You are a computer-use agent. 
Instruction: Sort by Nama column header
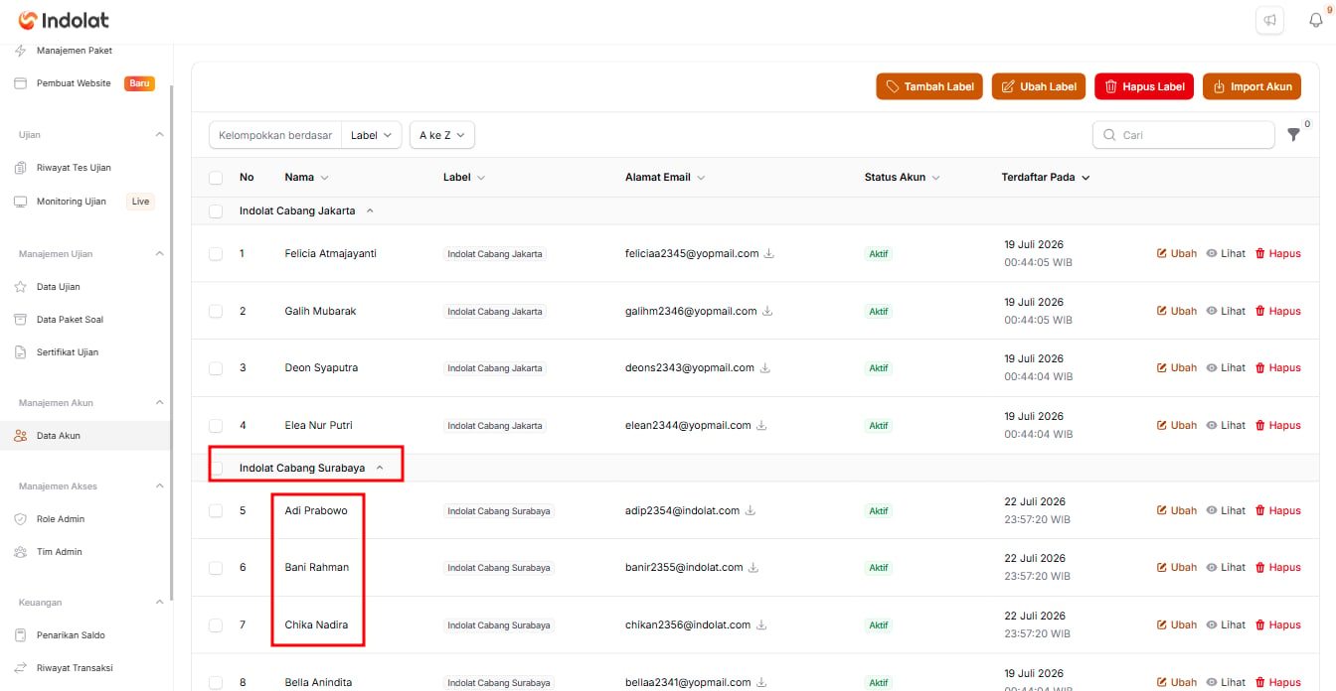[306, 178]
